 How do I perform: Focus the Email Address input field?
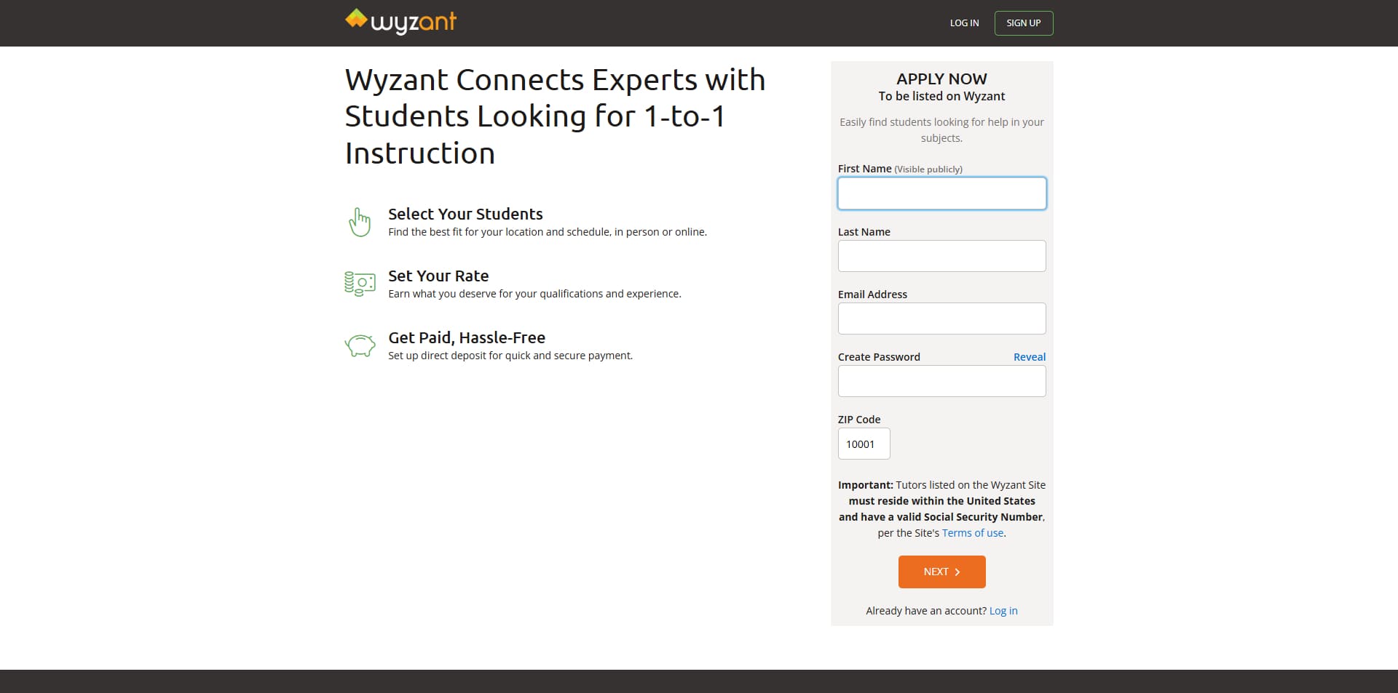[x=942, y=319]
